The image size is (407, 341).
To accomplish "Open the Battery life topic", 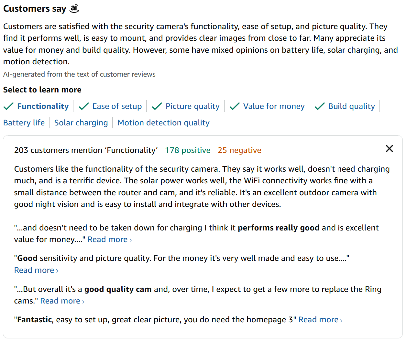I will 24,123.
